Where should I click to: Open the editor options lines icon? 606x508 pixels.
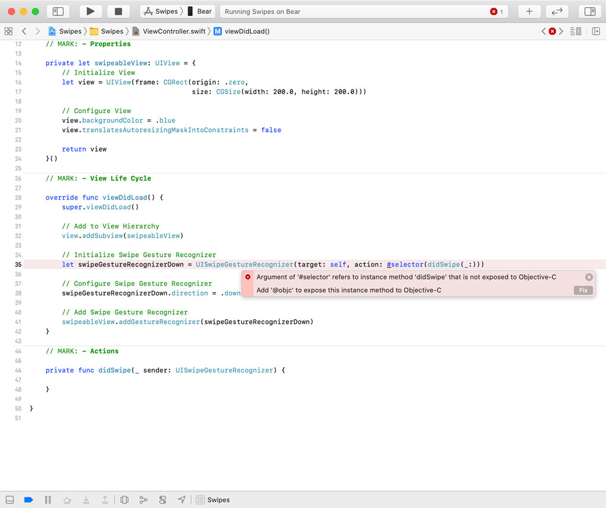tap(575, 31)
